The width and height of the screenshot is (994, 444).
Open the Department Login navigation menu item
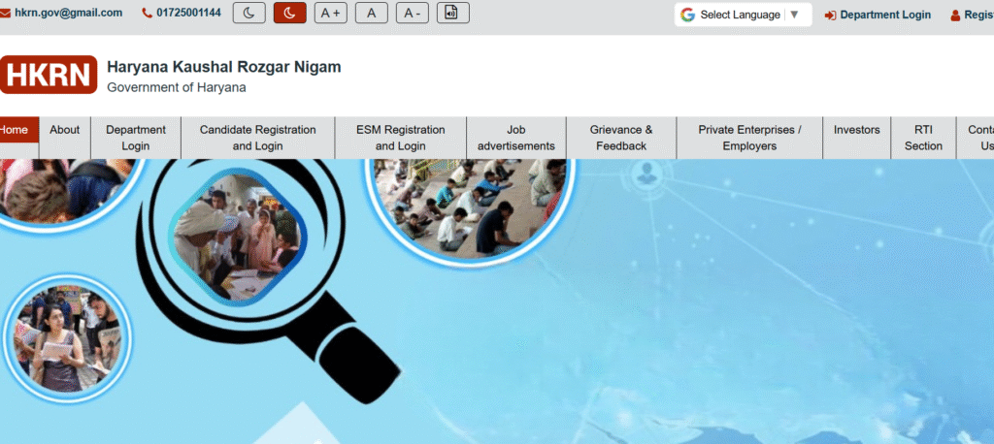pyautogui.click(x=136, y=138)
